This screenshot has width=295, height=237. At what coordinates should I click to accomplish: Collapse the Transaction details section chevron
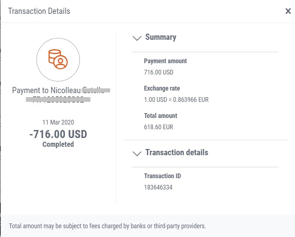[x=137, y=153]
